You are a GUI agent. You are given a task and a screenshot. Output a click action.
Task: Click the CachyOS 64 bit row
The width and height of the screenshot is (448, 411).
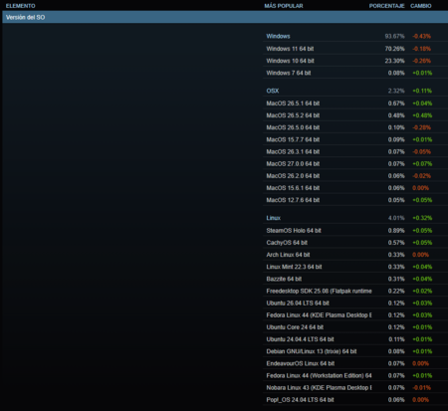click(x=355, y=243)
